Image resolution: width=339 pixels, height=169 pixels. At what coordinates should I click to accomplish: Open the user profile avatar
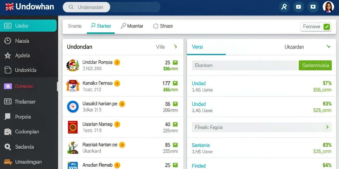(x=328, y=7)
